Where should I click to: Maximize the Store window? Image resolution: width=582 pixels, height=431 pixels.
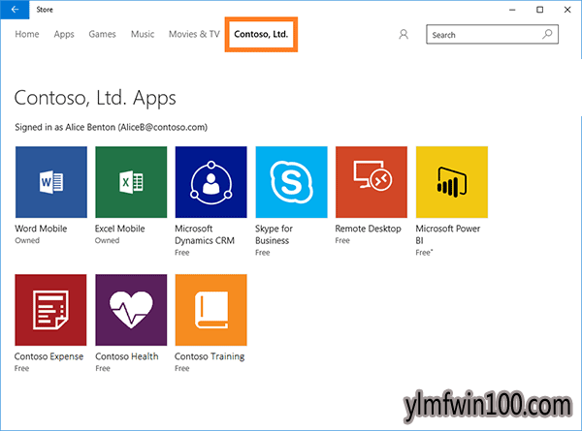coord(539,9)
